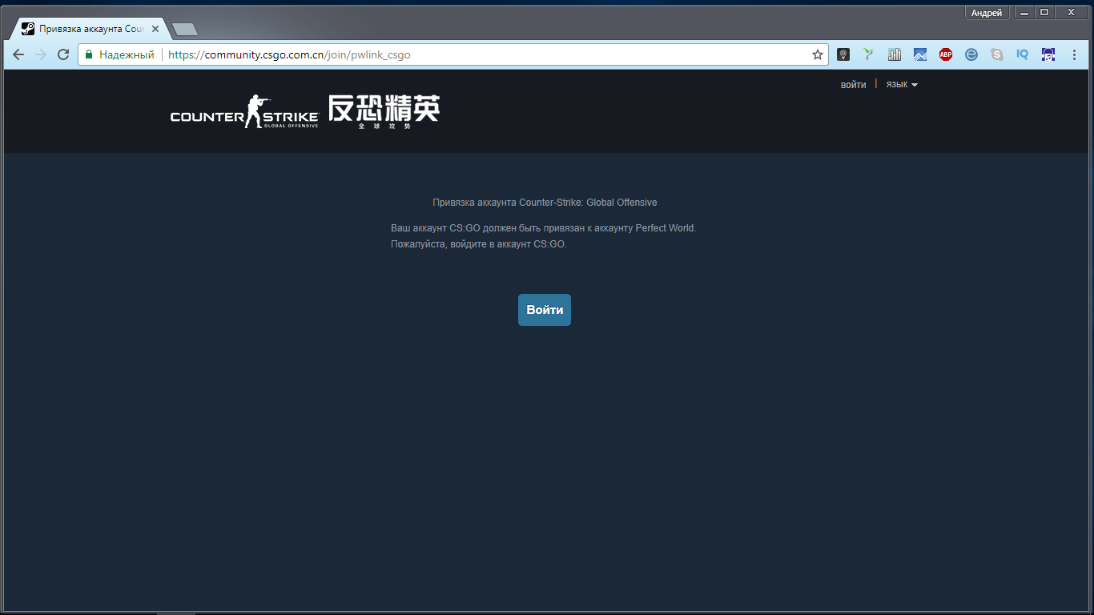The height and width of the screenshot is (615, 1094).
Task: Open the bar chart extension
Action: (895, 54)
